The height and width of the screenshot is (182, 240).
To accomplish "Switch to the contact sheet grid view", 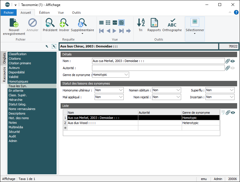I will tap(108, 23).
